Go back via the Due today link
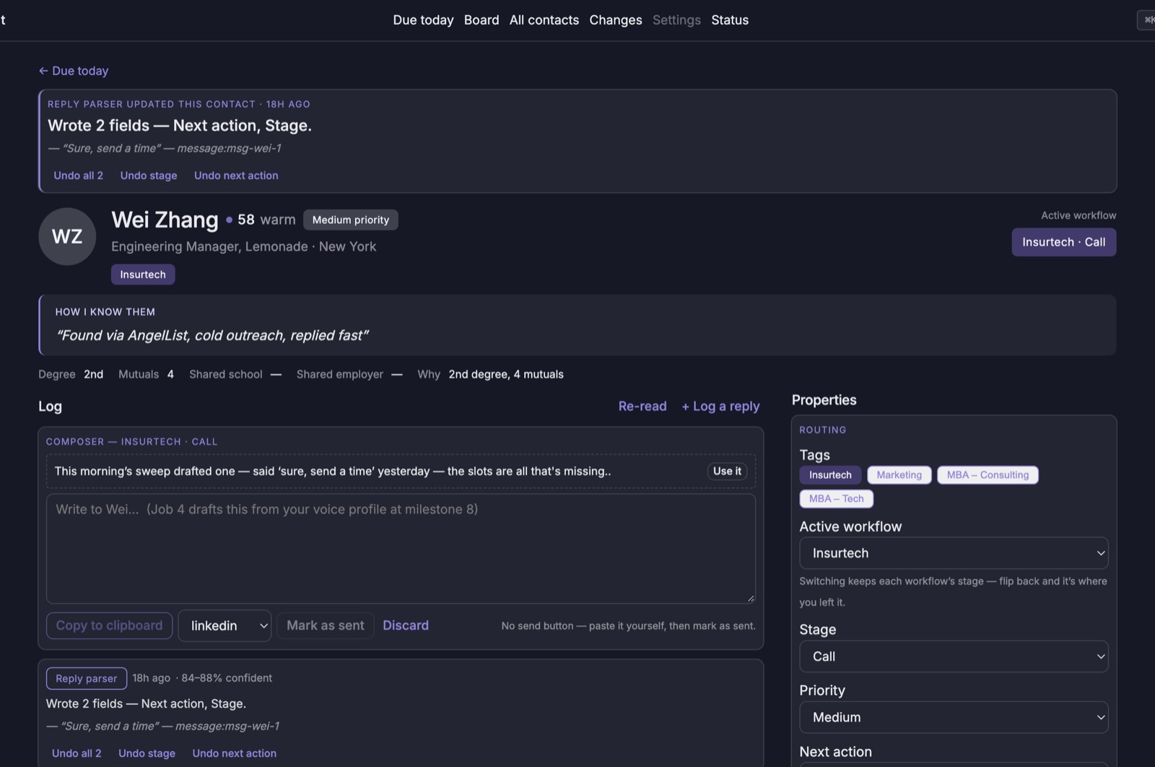 coord(74,71)
